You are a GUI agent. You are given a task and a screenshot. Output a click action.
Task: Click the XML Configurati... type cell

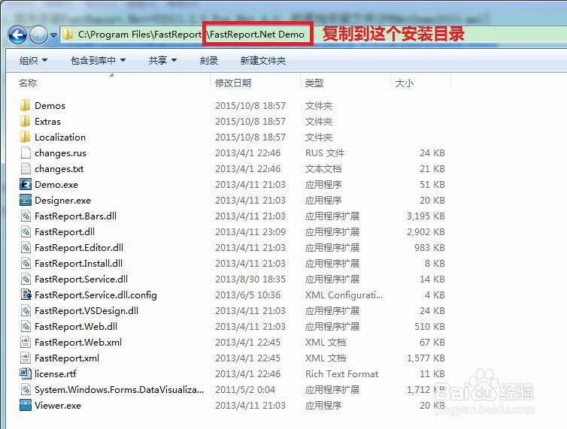[344, 295]
